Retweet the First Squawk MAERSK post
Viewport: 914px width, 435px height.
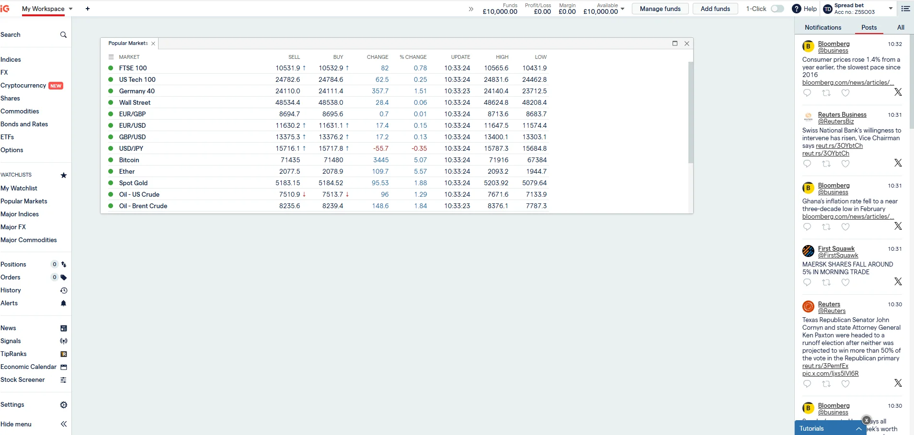tap(827, 282)
